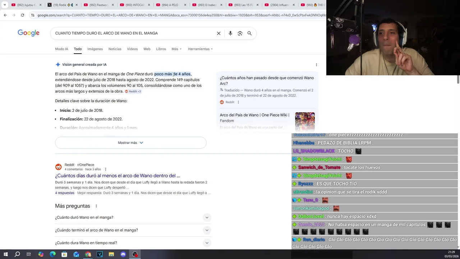Click the magnifying glass search button
This screenshot has height=259, width=460.
[x=249, y=33]
